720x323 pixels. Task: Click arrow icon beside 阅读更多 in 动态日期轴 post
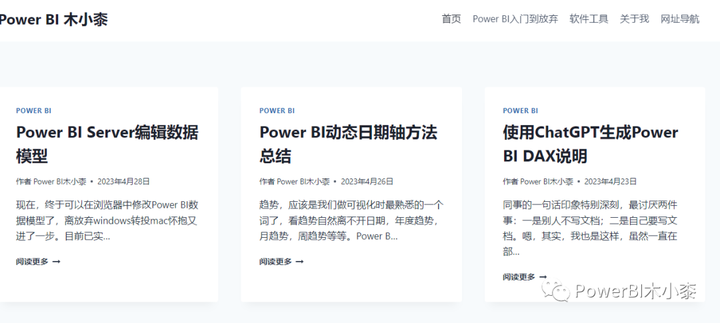(299, 262)
